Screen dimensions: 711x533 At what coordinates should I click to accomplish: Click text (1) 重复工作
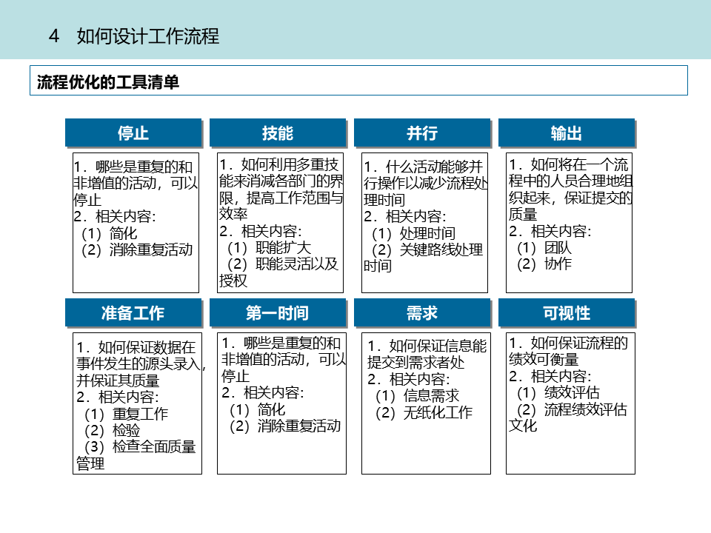(x=126, y=414)
